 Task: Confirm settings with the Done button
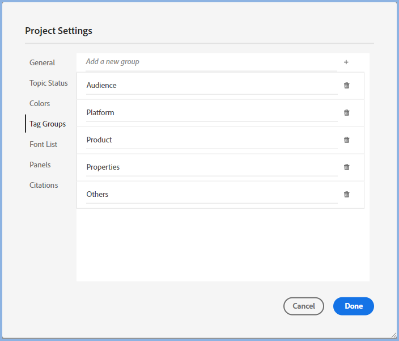(x=353, y=306)
